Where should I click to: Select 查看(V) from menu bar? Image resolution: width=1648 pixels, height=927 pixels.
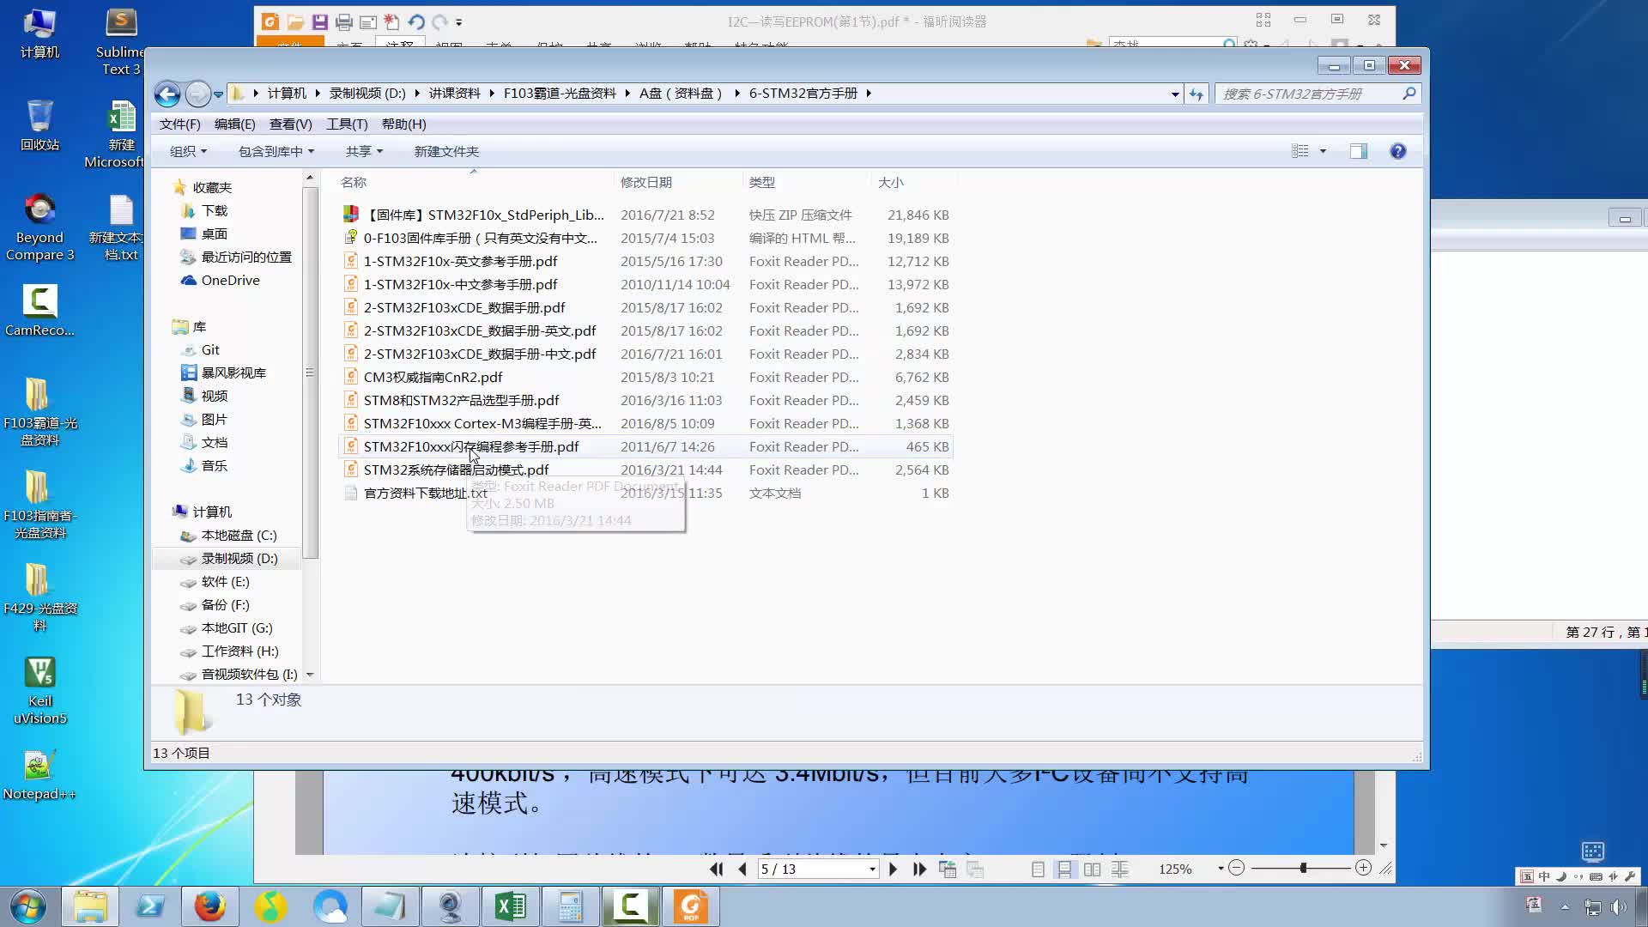[291, 124]
